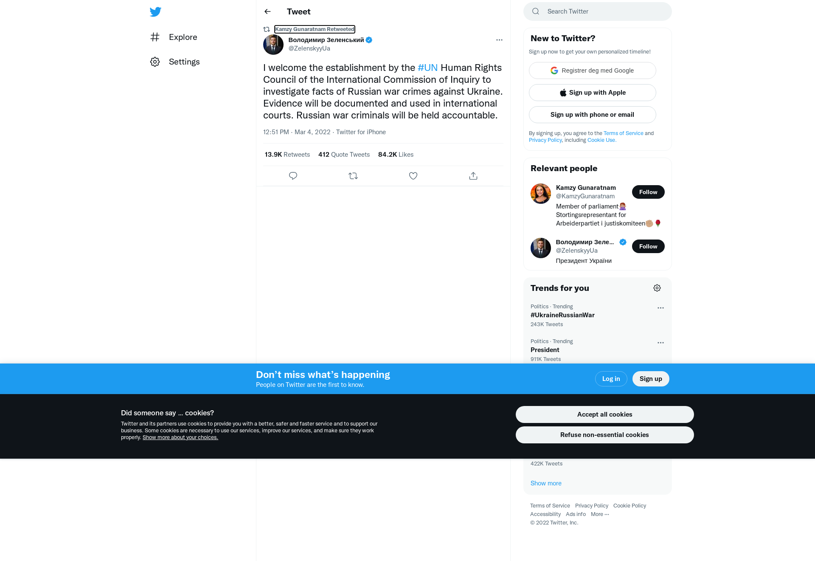Focus the Search Twitter field
815x561 pixels.
point(597,11)
